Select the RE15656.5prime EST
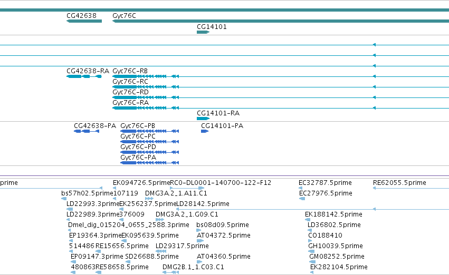This screenshot has height=275, width=449. point(98,252)
